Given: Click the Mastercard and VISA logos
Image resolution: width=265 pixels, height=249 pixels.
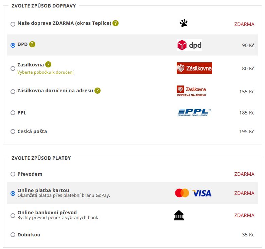Looking at the screenshot, I should point(193,193).
